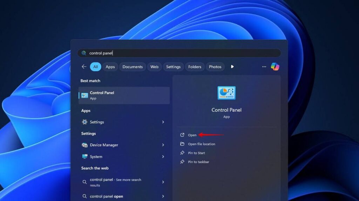Screen dimensions: 359x201
Task: Switch to the Documents filter tab
Action: coord(133,67)
